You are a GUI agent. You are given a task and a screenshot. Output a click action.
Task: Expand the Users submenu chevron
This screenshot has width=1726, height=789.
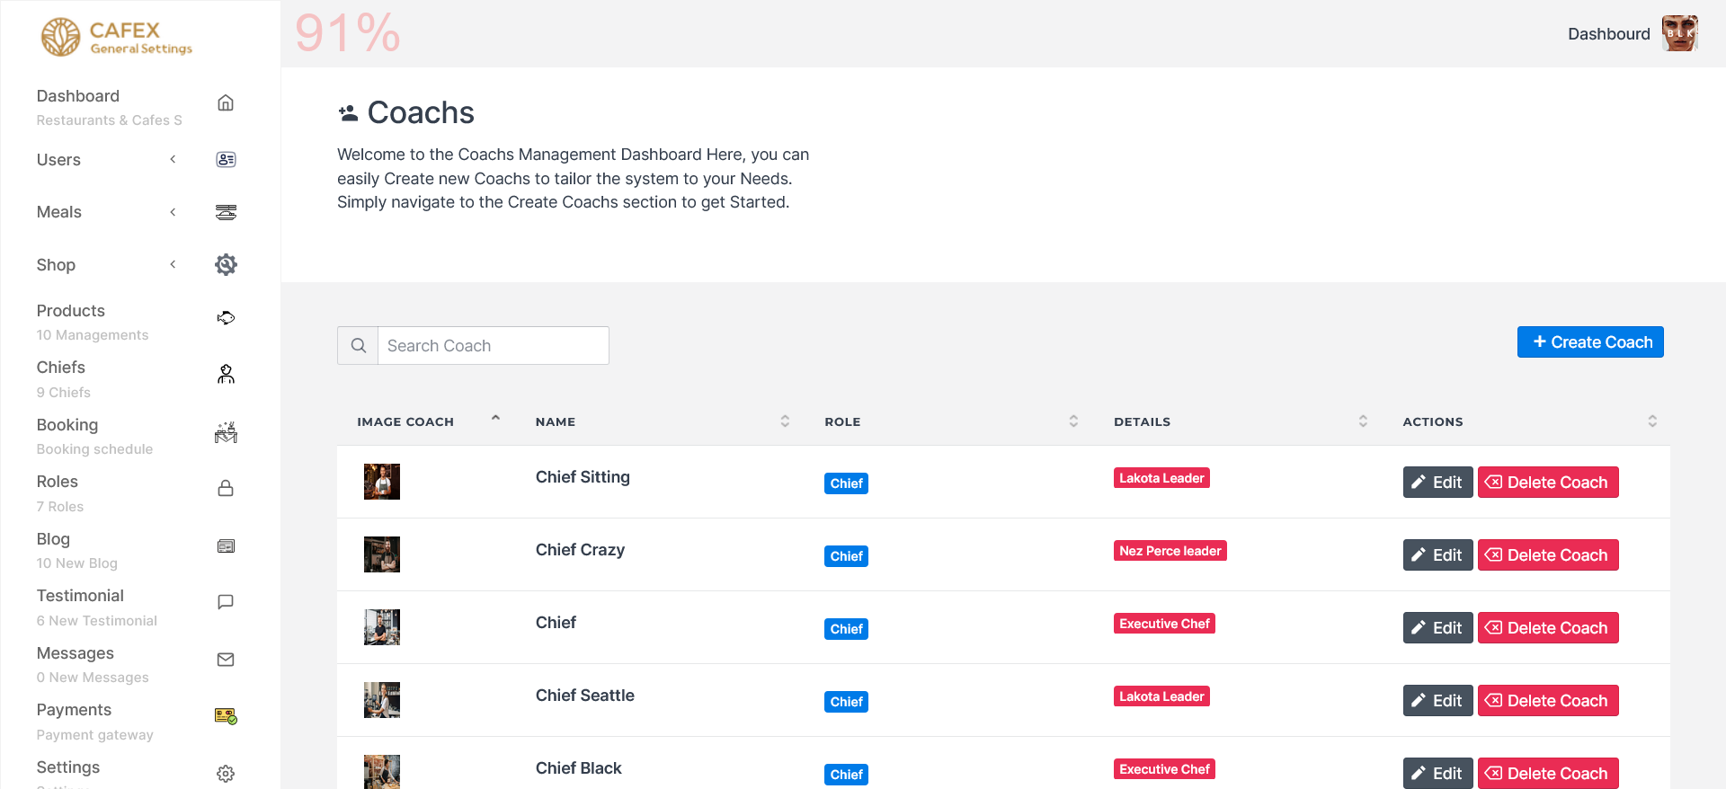pos(173,160)
